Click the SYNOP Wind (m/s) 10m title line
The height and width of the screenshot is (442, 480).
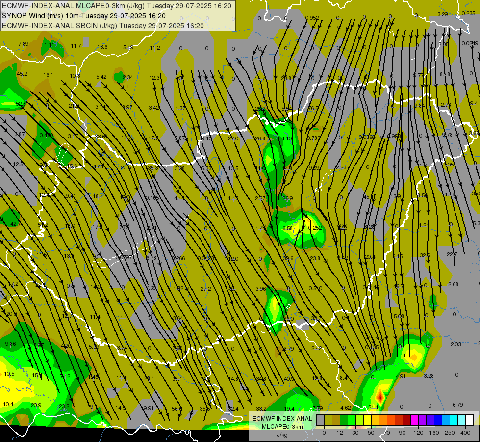[84, 16]
